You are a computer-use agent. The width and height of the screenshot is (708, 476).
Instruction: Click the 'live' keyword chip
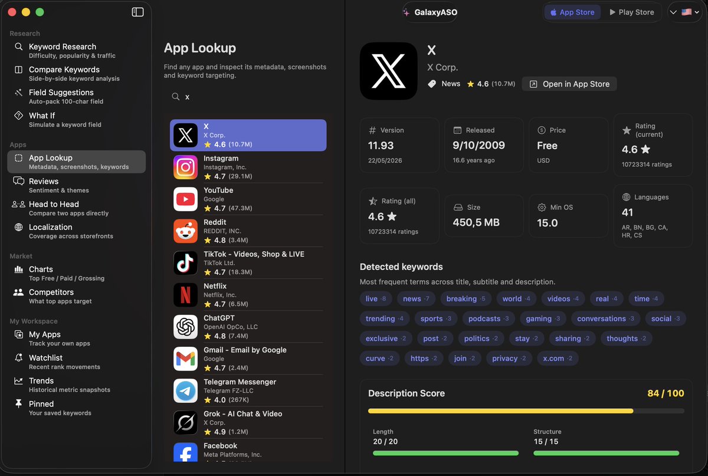[376, 298]
